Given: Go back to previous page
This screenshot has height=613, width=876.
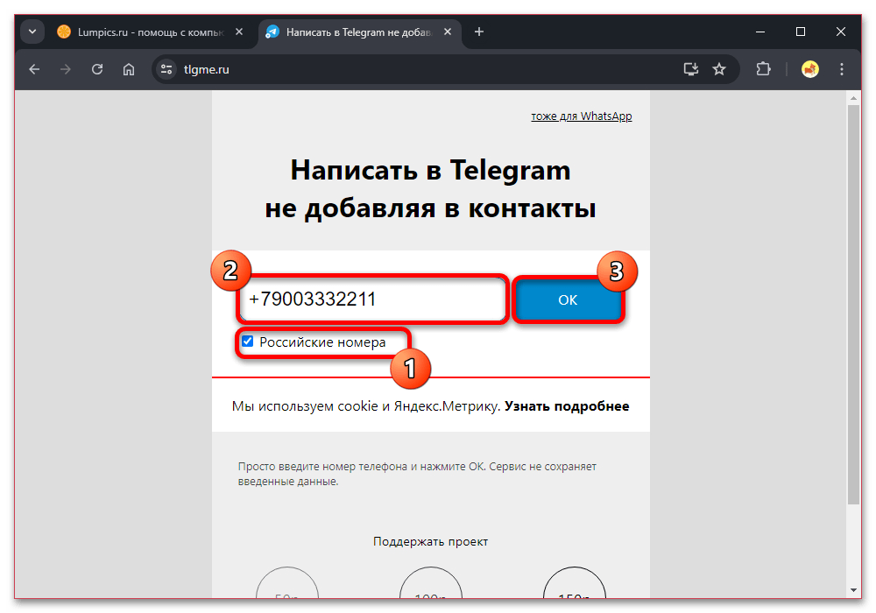Looking at the screenshot, I should point(35,69).
